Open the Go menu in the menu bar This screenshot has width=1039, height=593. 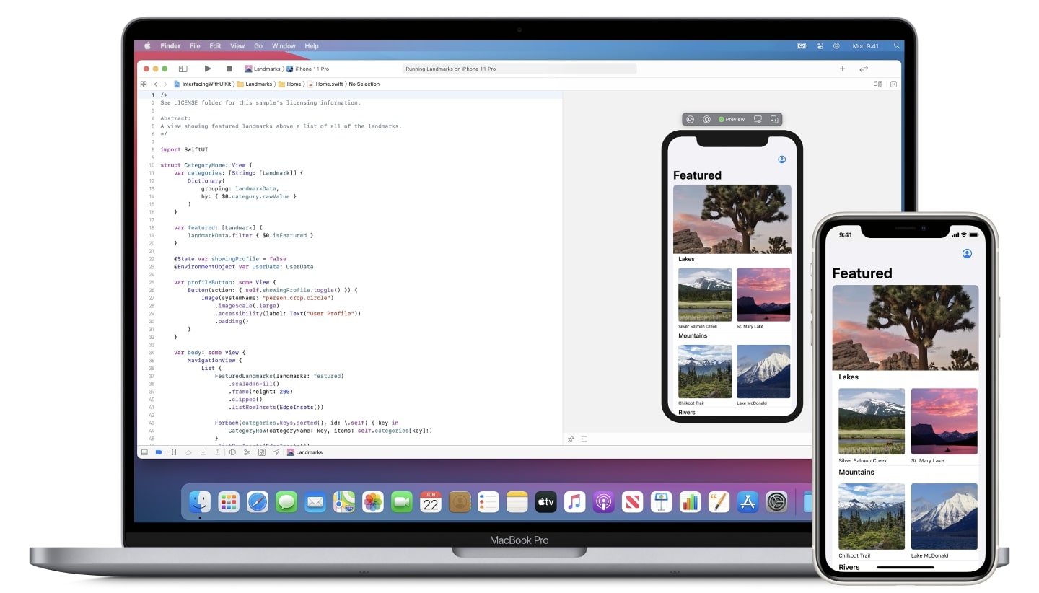pos(258,45)
